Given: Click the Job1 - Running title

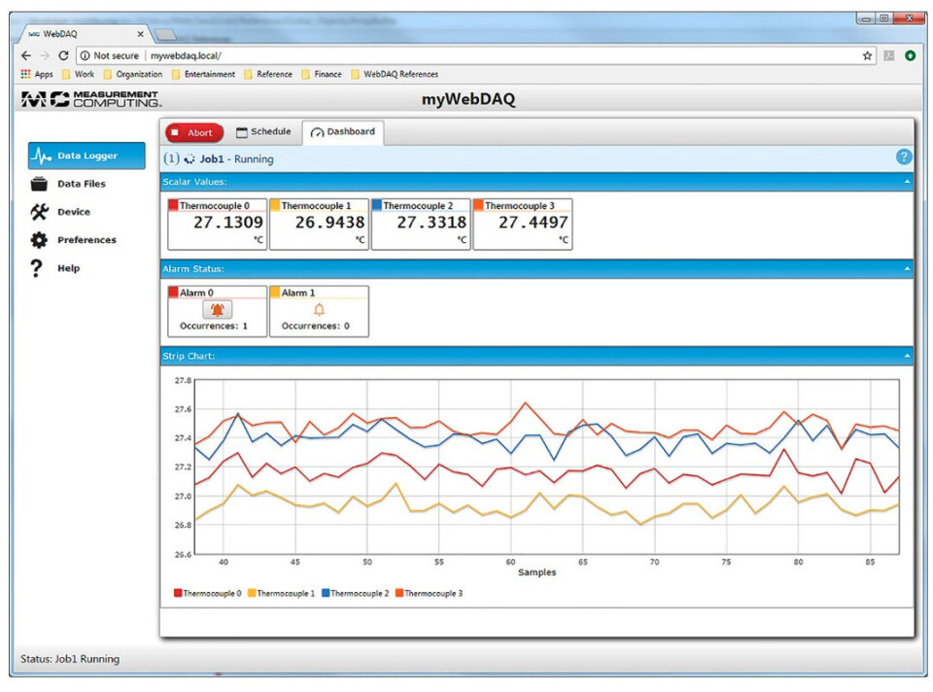Looking at the screenshot, I should 236,158.
